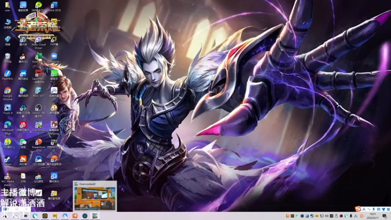Open the notification center icon
391x220 pixels.
coord(385,216)
